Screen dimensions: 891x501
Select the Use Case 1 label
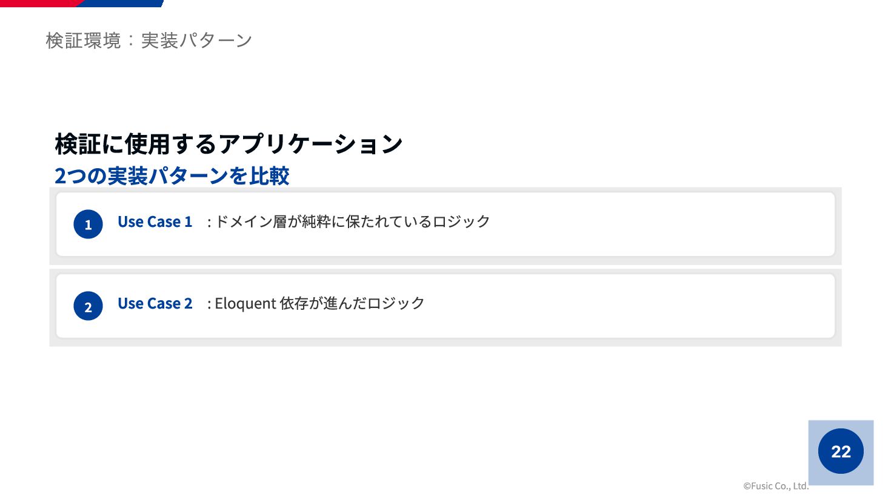pyautogui.click(x=155, y=222)
